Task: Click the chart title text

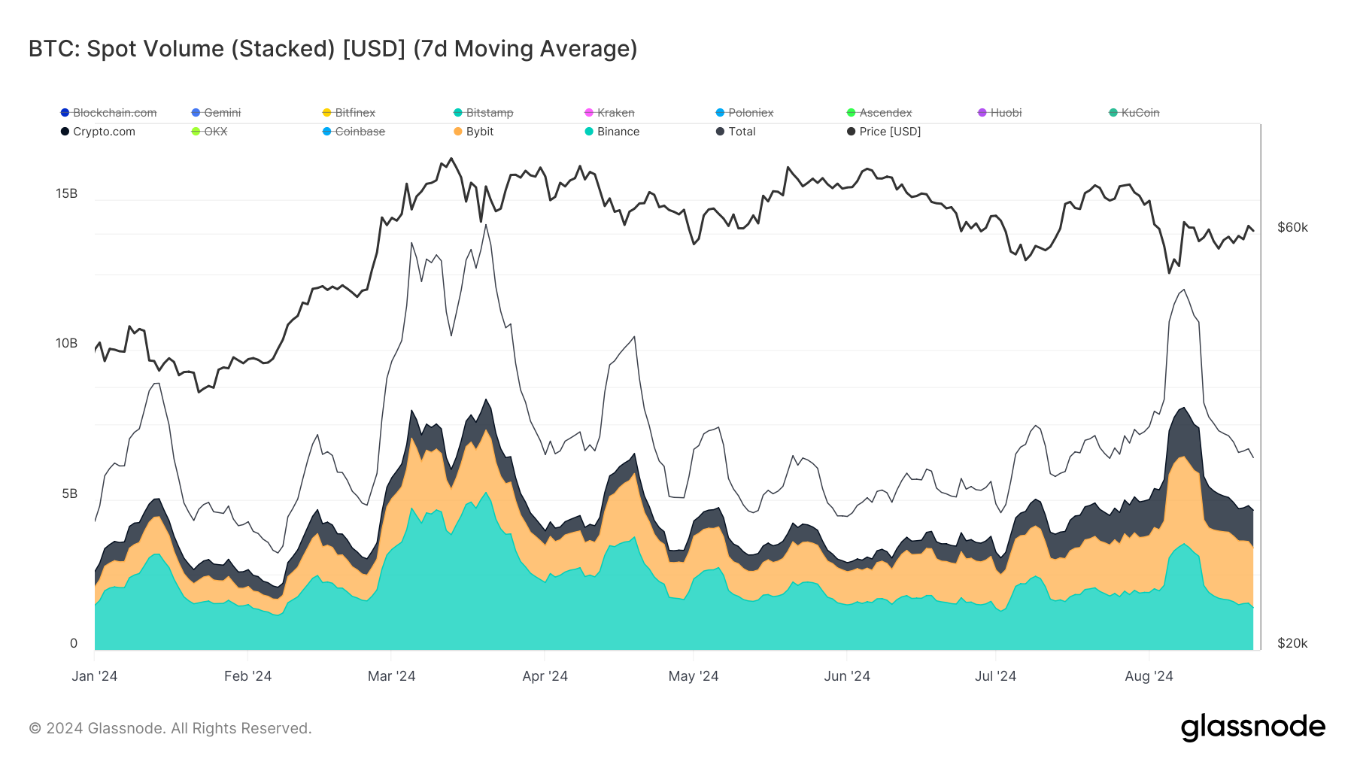Action: tap(333, 49)
